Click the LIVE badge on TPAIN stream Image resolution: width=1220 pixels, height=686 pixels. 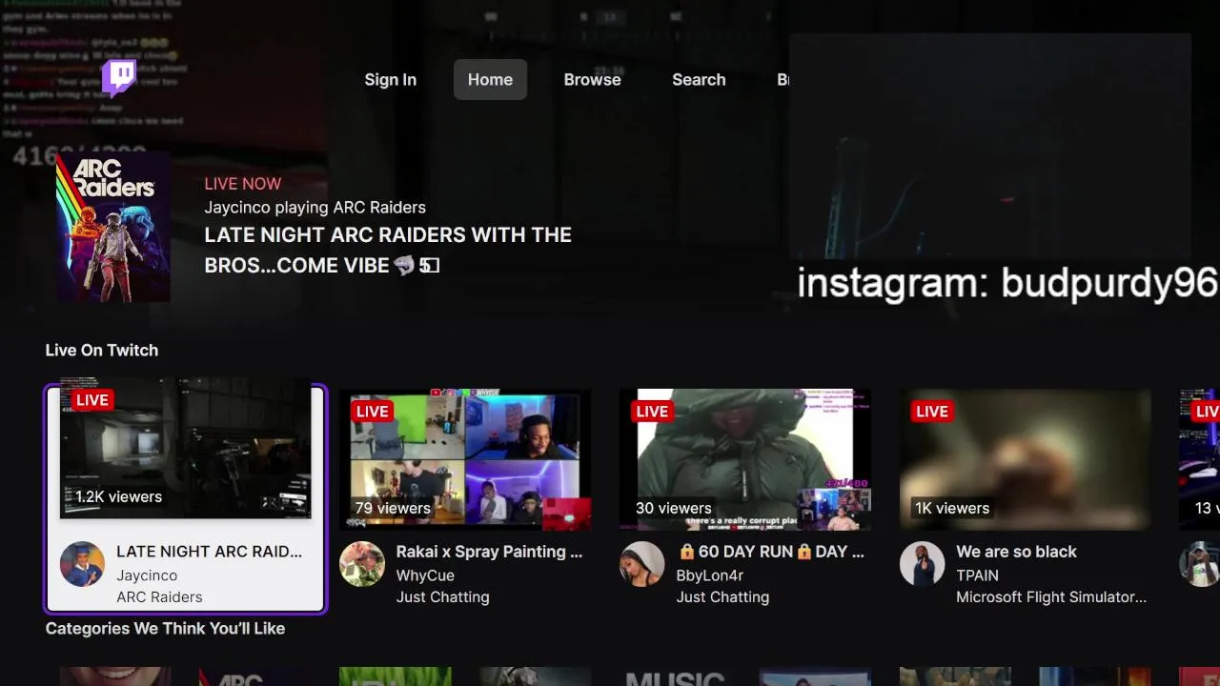click(x=932, y=412)
